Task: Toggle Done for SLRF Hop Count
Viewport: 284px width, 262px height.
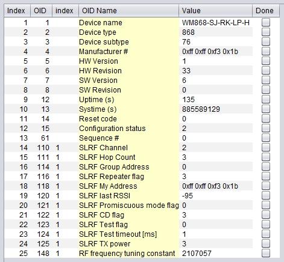Action: click(x=266, y=157)
